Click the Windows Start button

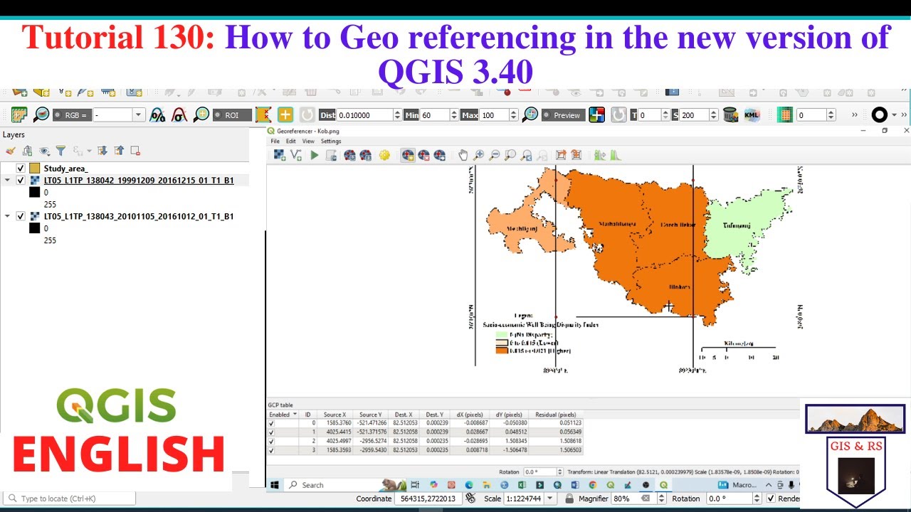pyautogui.click(x=274, y=485)
